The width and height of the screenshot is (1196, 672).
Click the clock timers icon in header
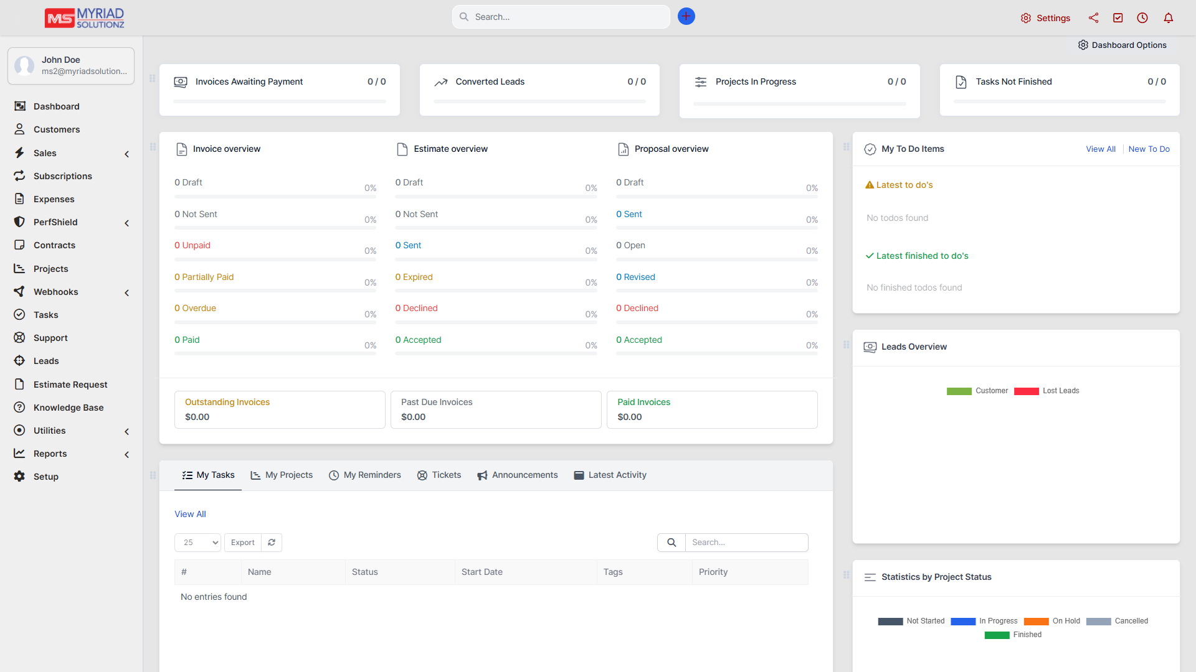(x=1142, y=18)
